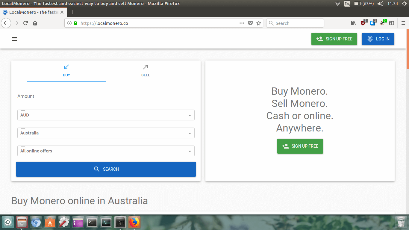Show site info via the lock icon
Viewport: 409px width, 230px height.
tap(75, 23)
